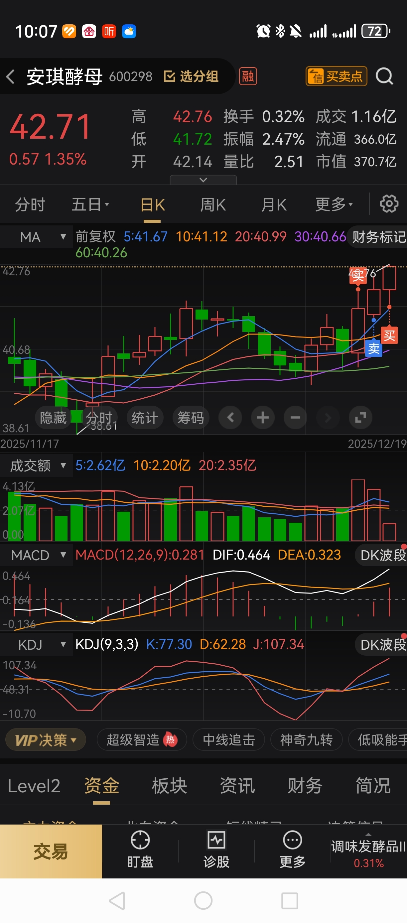The width and height of the screenshot is (407, 923).
Task: Select the 超级智造 indicator chip
Action: [142, 739]
